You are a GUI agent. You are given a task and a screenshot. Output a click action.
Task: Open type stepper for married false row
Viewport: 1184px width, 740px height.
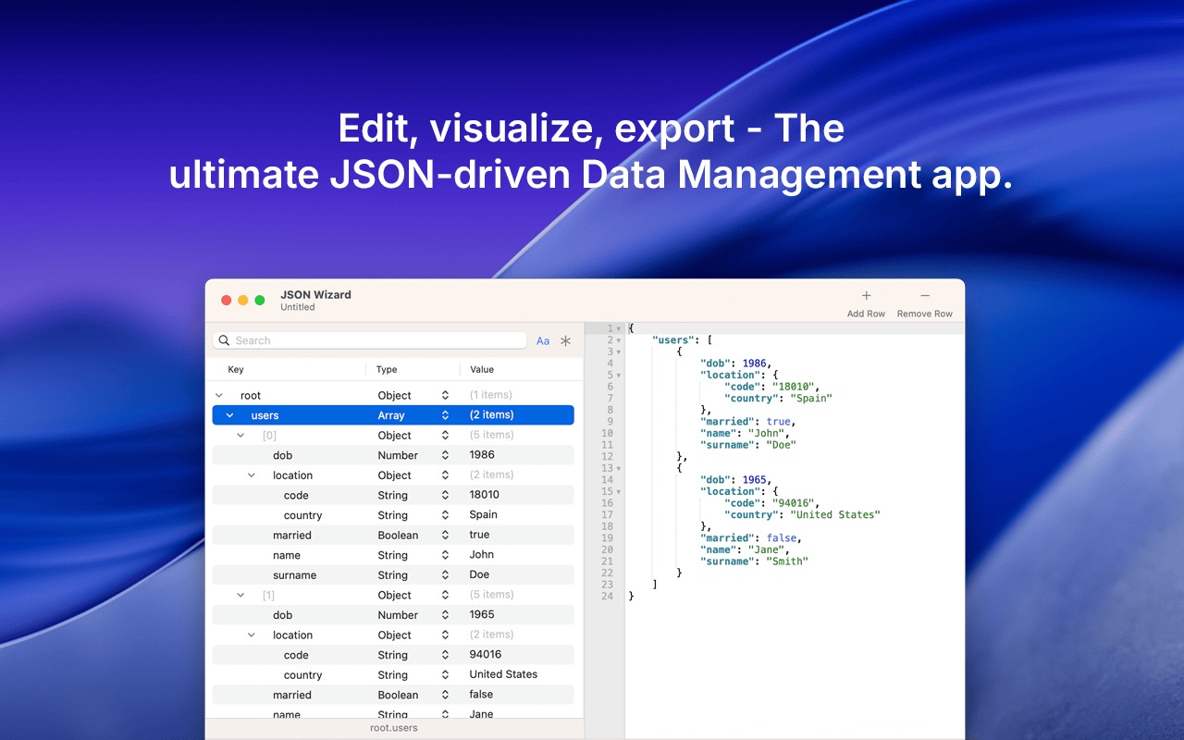pos(445,695)
